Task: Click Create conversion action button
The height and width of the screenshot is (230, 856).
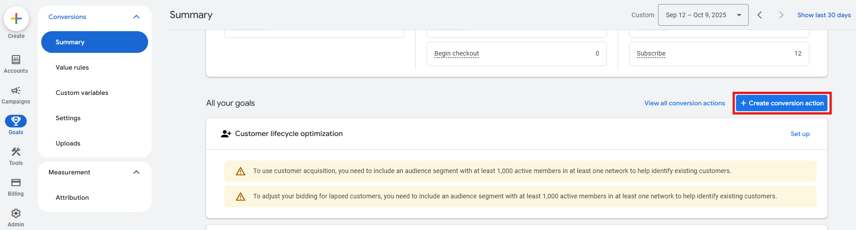Action: click(782, 103)
